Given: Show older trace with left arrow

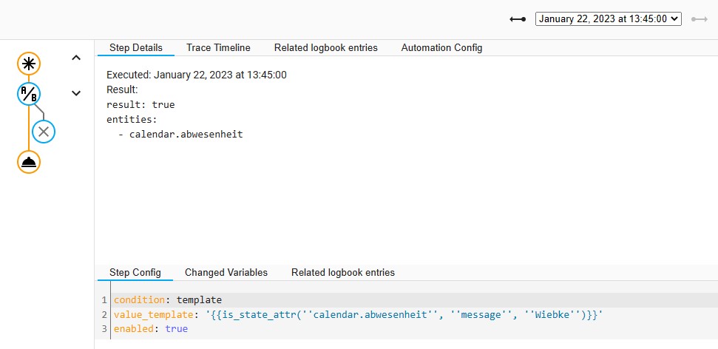Looking at the screenshot, I should tap(518, 19).
